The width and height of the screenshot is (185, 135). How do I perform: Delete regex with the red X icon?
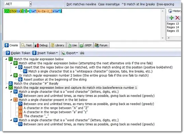[x=177, y=18]
